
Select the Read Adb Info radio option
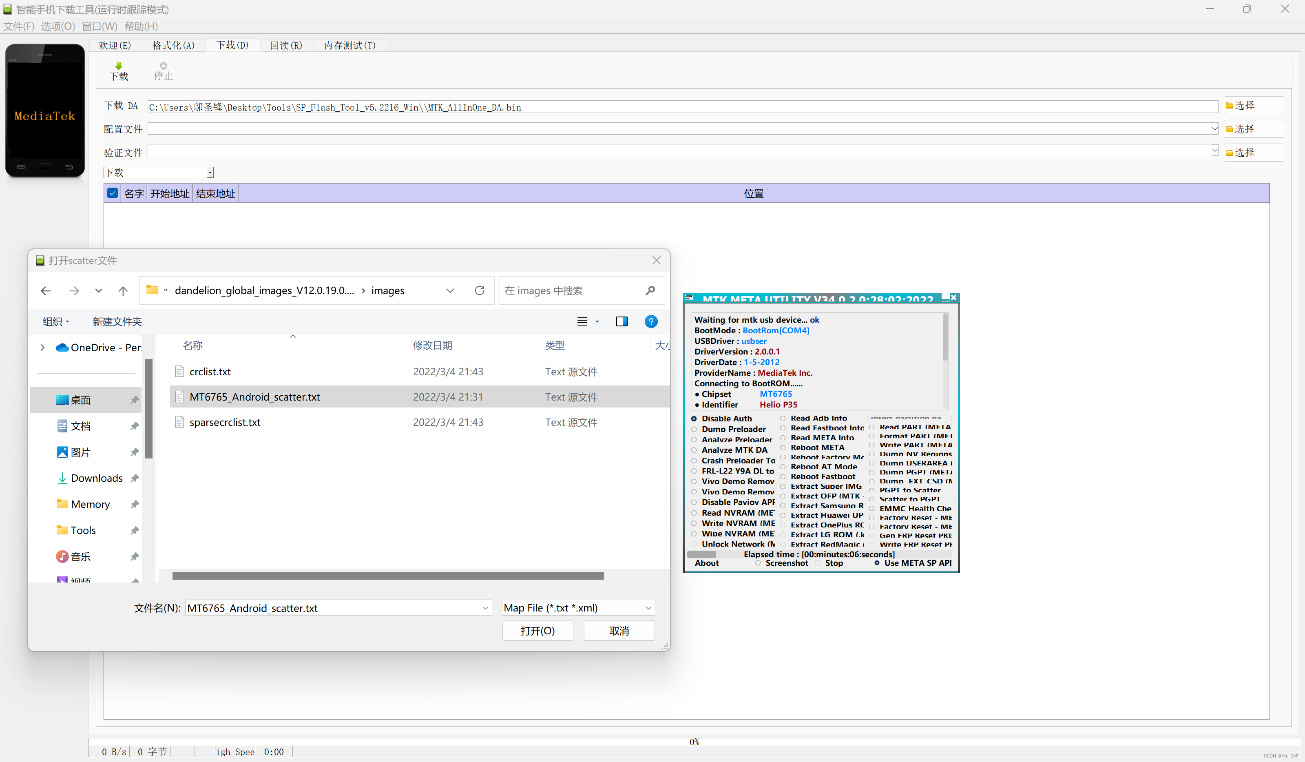click(x=783, y=418)
